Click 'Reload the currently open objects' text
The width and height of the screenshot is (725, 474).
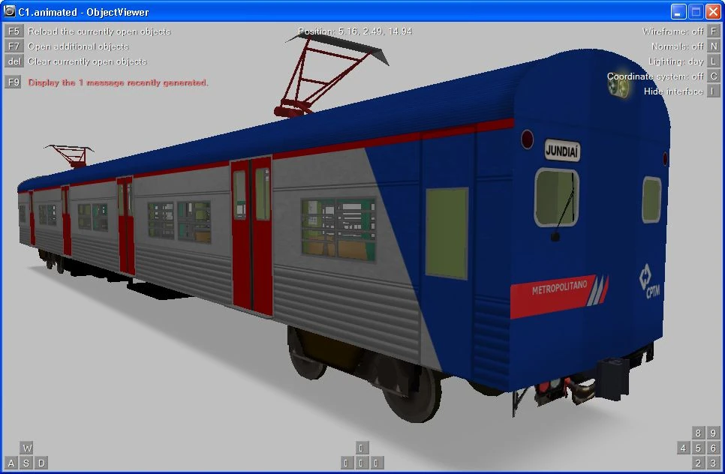[99, 31]
